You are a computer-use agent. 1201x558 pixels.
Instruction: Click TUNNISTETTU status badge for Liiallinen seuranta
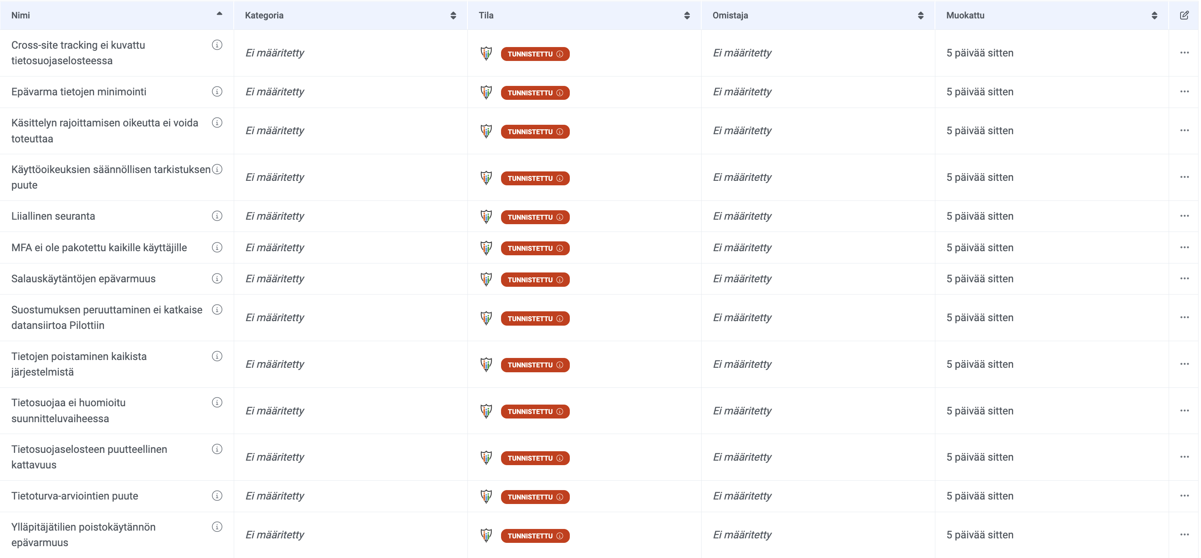pos(535,217)
